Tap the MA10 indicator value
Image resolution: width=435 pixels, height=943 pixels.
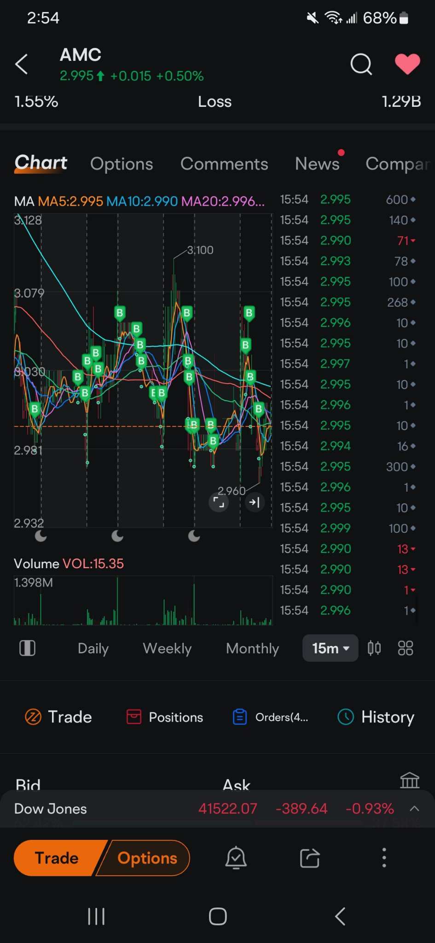tap(142, 201)
